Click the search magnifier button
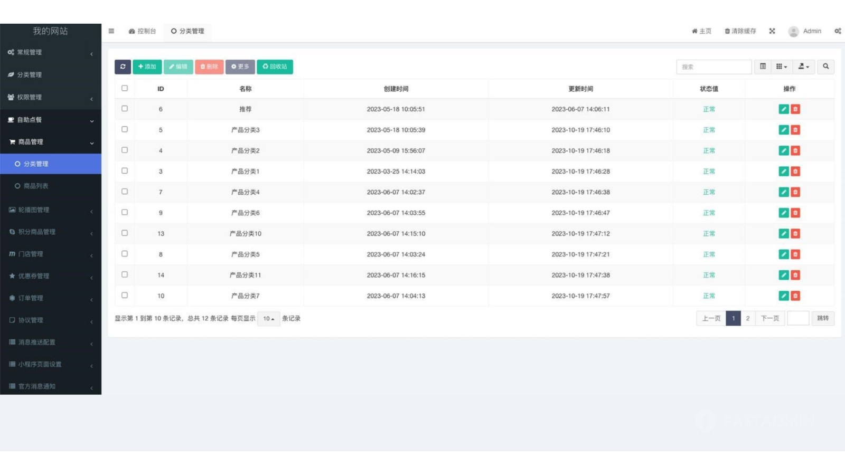This screenshot has width=845, height=475. (x=826, y=66)
